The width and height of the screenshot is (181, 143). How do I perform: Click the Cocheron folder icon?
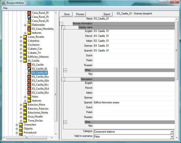[x=25, y=45]
